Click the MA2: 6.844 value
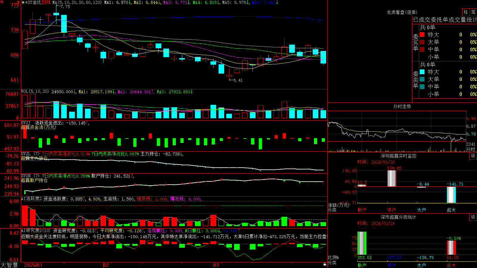This screenshot has width=477, height=268. [x=147, y=2]
